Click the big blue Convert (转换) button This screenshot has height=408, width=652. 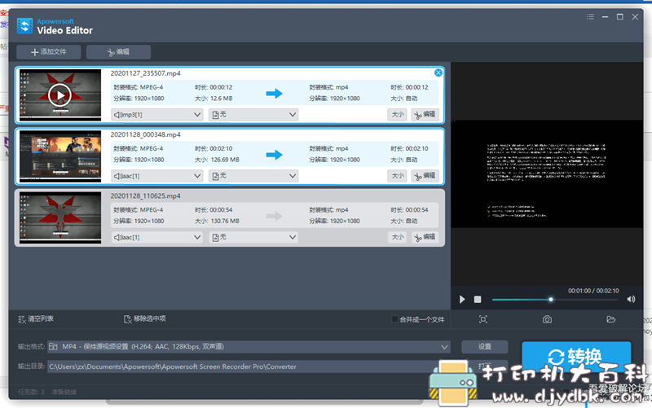click(576, 356)
